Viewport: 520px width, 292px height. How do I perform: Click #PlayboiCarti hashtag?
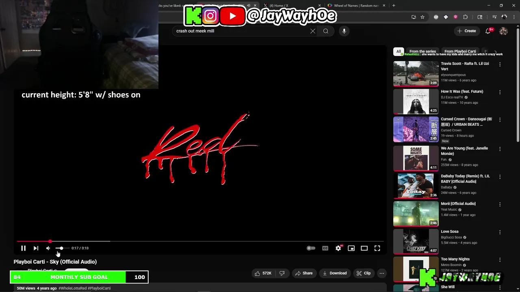coord(99,288)
